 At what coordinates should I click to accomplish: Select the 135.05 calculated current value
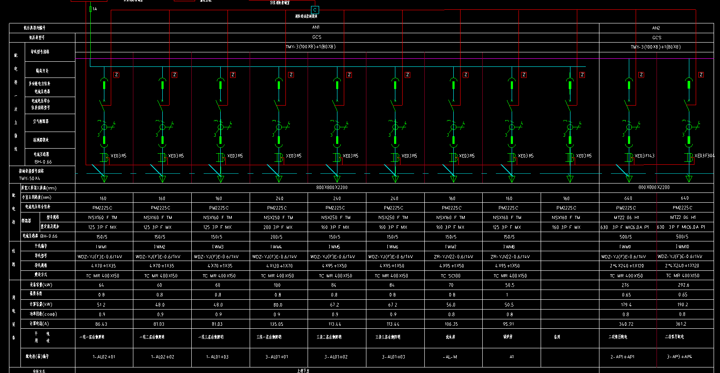[x=276, y=324]
